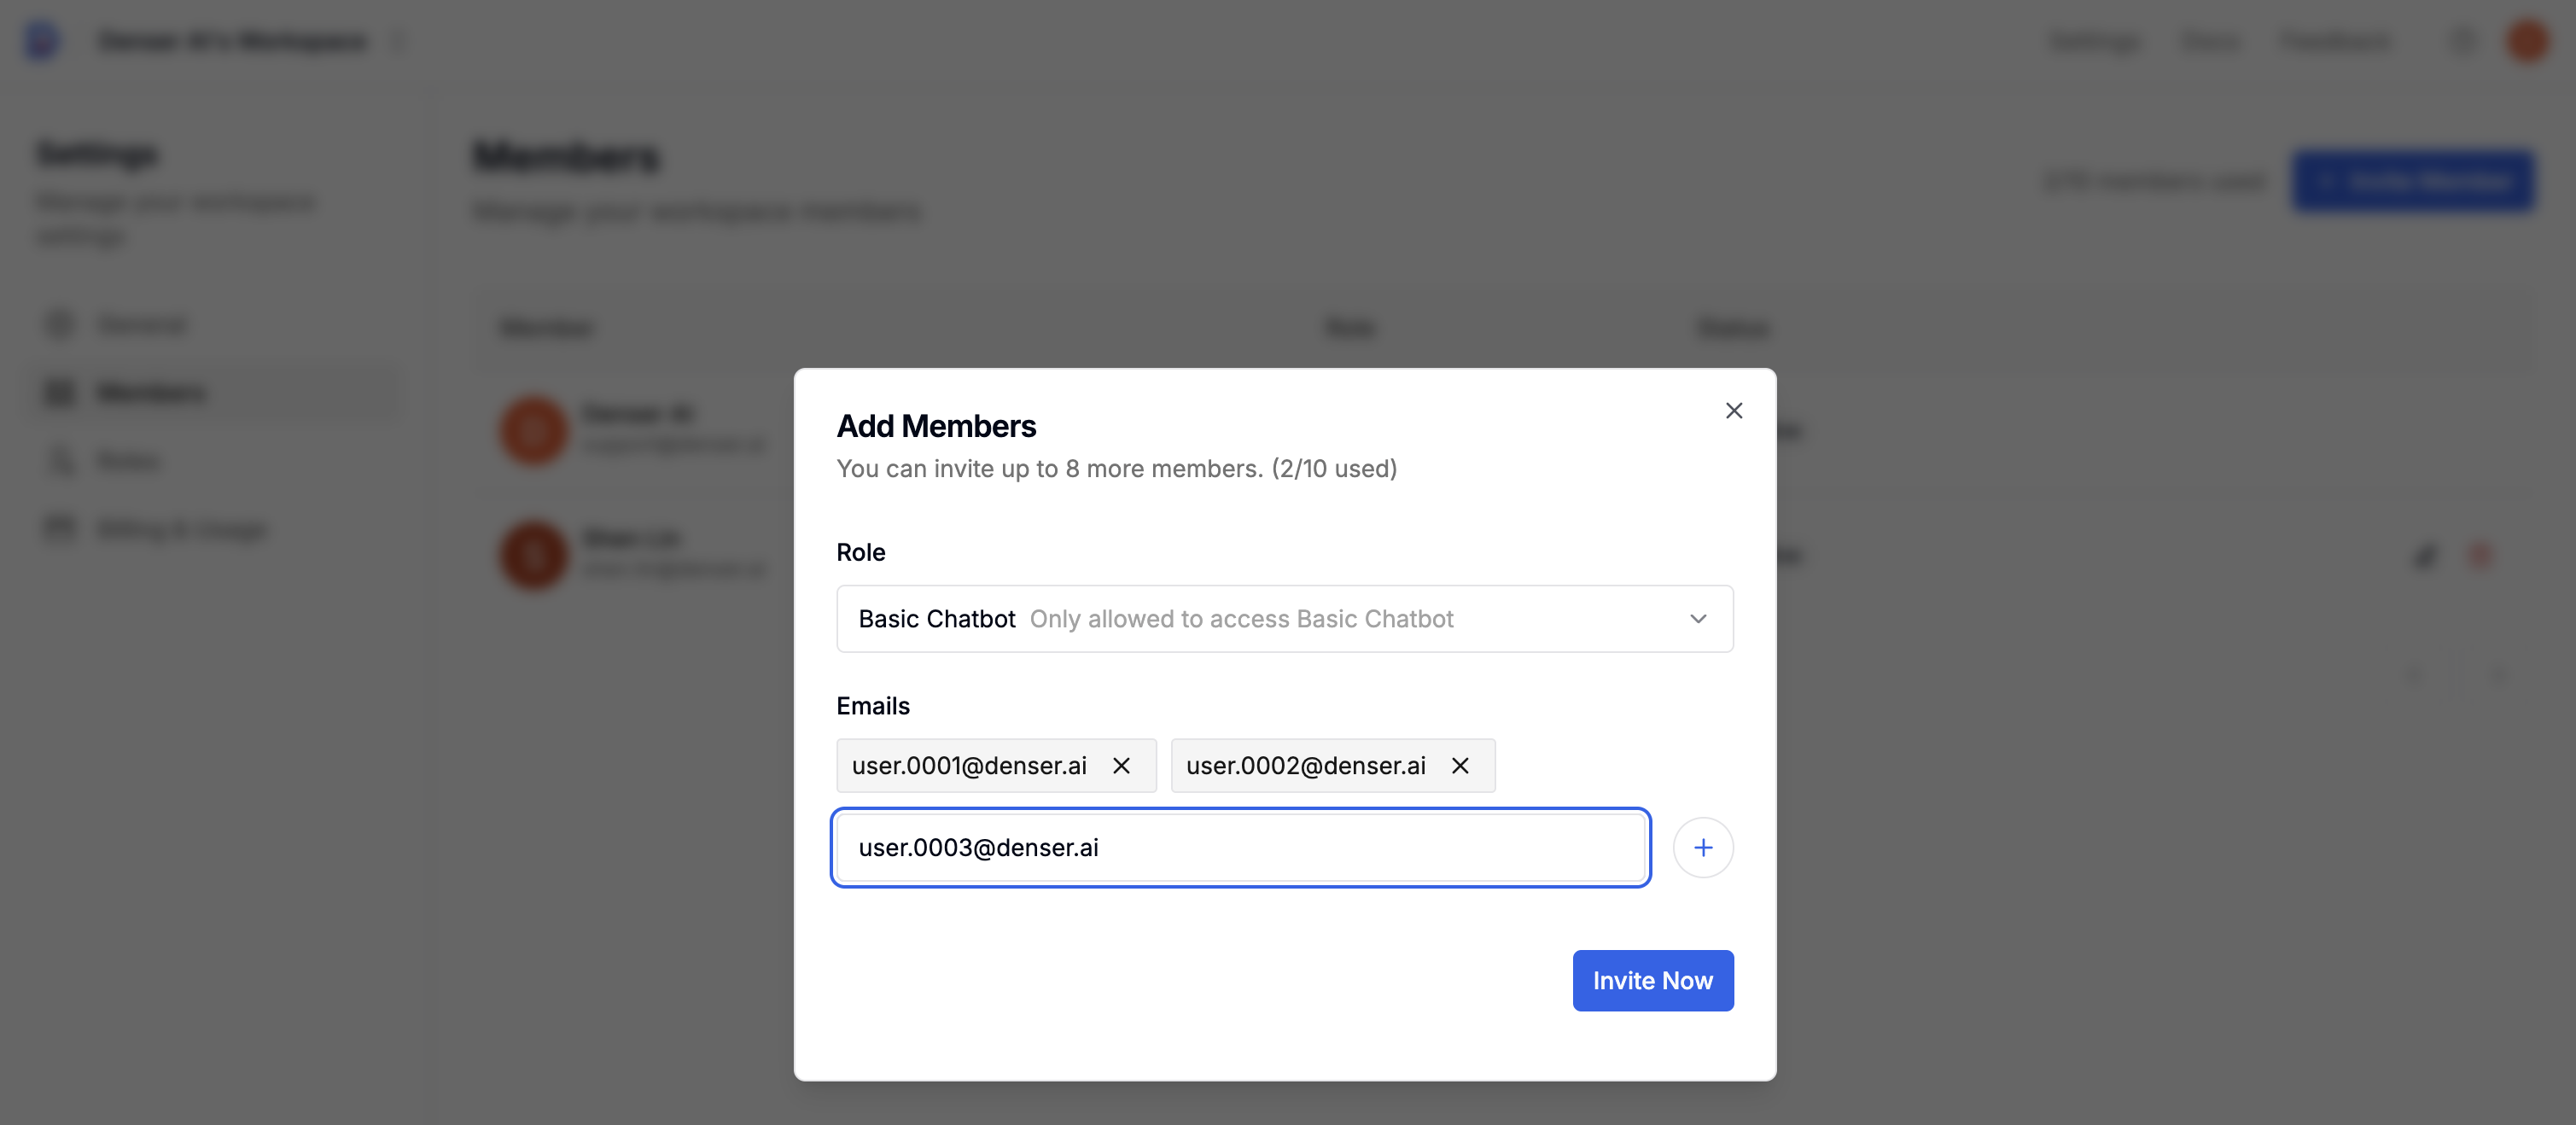The width and height of the screenshot is (2576, 1125).
Task: Expand the workspace switcher dropdown
Action: click(398, 41)
